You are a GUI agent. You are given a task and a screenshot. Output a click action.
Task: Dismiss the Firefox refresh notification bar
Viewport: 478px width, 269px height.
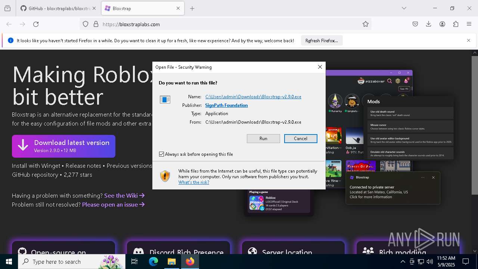[469, 40]
